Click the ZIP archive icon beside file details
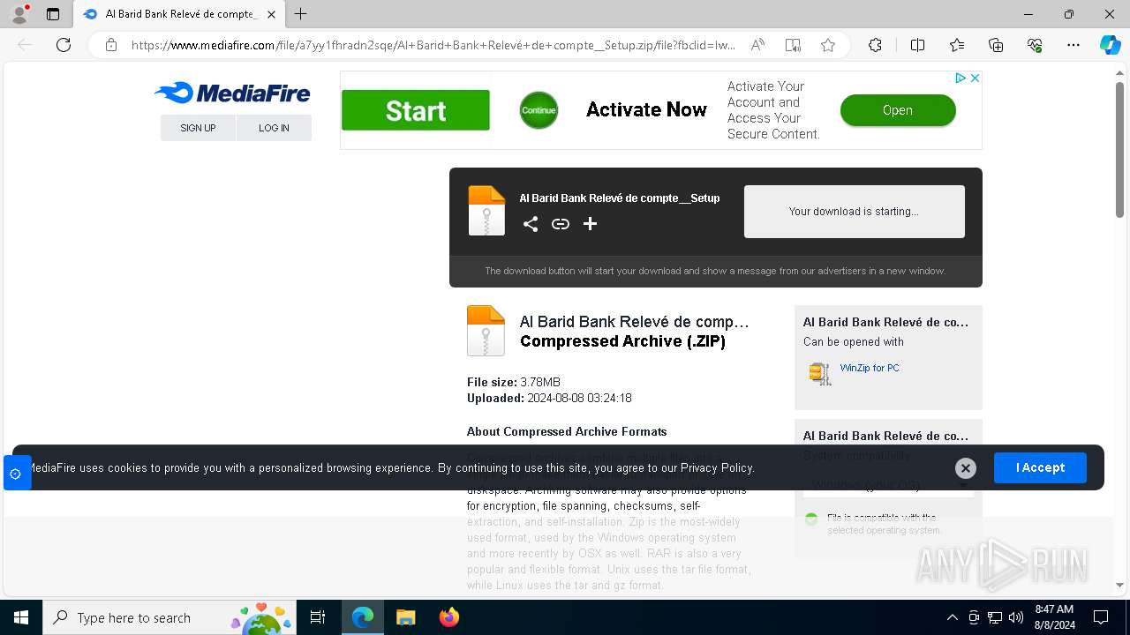This screenshot has width=1130, height=635. 486,331
